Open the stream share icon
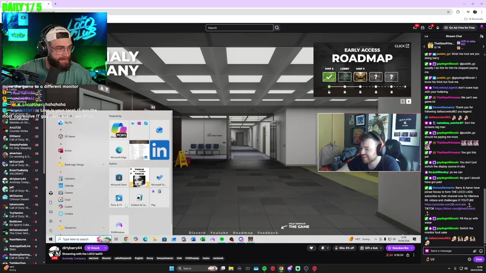Viewport: 486px width, 273px height. 408,255
